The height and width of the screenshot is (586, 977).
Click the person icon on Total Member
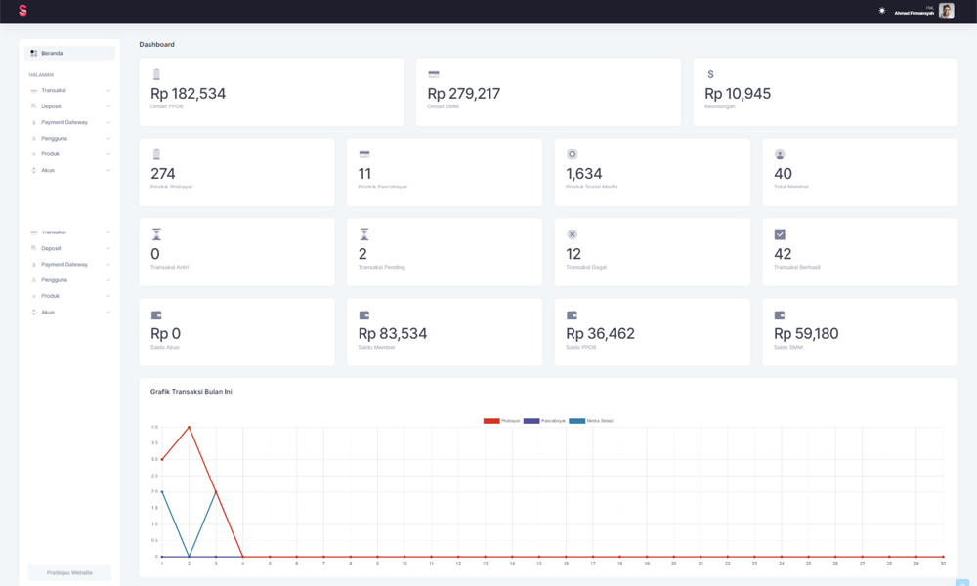(x=780, y=154)
